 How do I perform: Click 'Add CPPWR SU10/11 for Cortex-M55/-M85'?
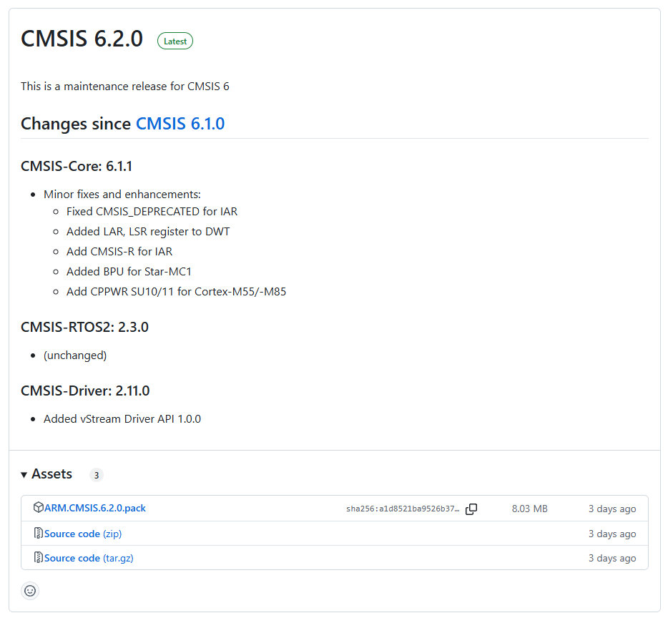tap(177, 291)
